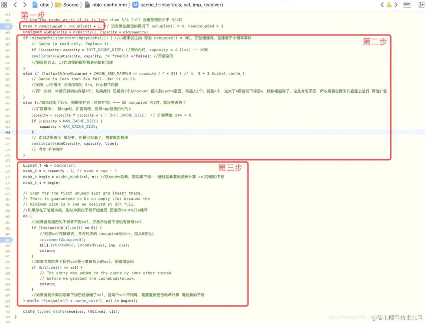
Task: Add a new editor pane on the right
Action: (x=421, y=5)
